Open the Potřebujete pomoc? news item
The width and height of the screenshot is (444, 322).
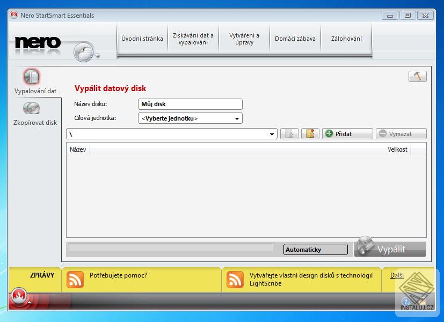point(118,275)
